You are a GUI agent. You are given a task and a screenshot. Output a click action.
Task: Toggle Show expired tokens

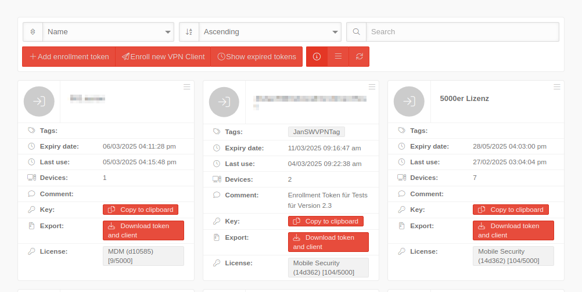pyautogui.click(x=257, y=57)
